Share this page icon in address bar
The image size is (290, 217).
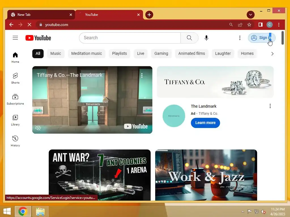tap(240, 25)
